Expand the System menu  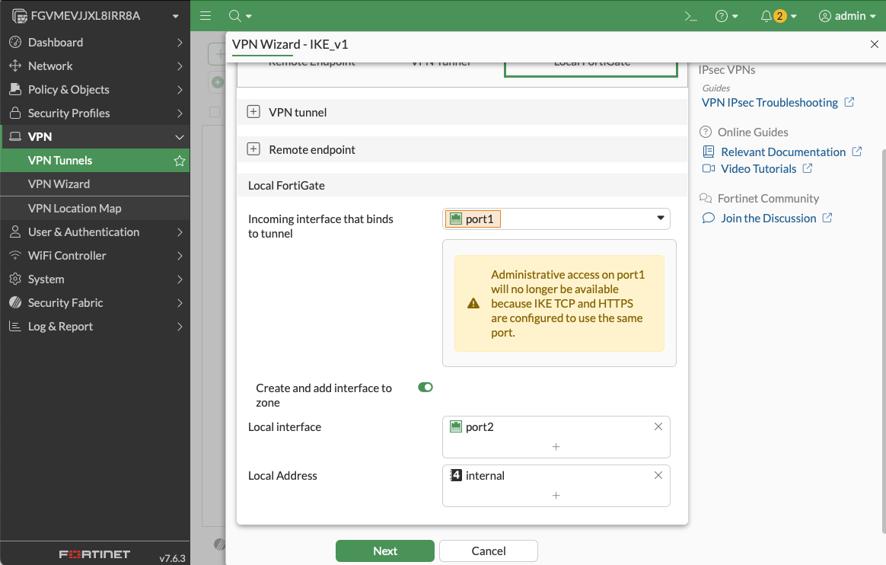[95, 279]
